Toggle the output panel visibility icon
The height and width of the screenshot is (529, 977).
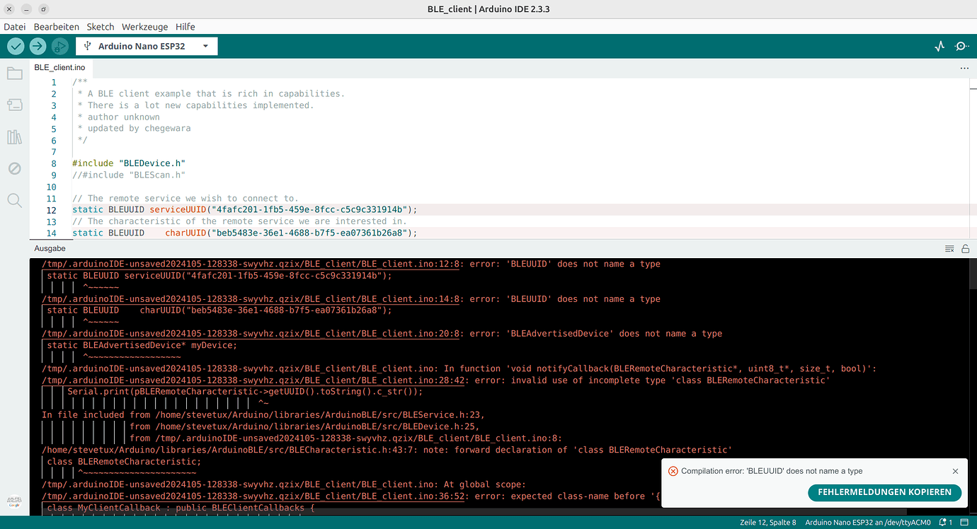coord(949,248)
